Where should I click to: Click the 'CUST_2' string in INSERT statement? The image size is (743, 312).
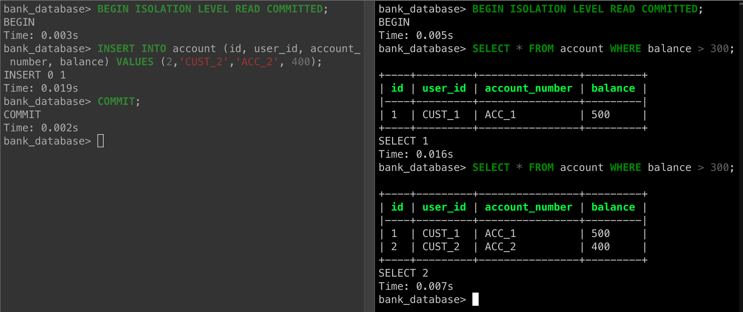(x=204, y=62)
